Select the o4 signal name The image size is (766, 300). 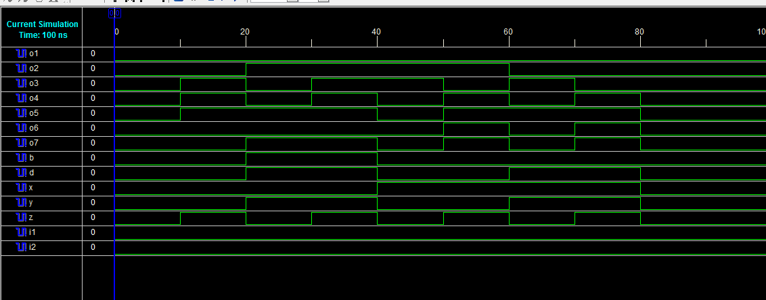point(34,98)
